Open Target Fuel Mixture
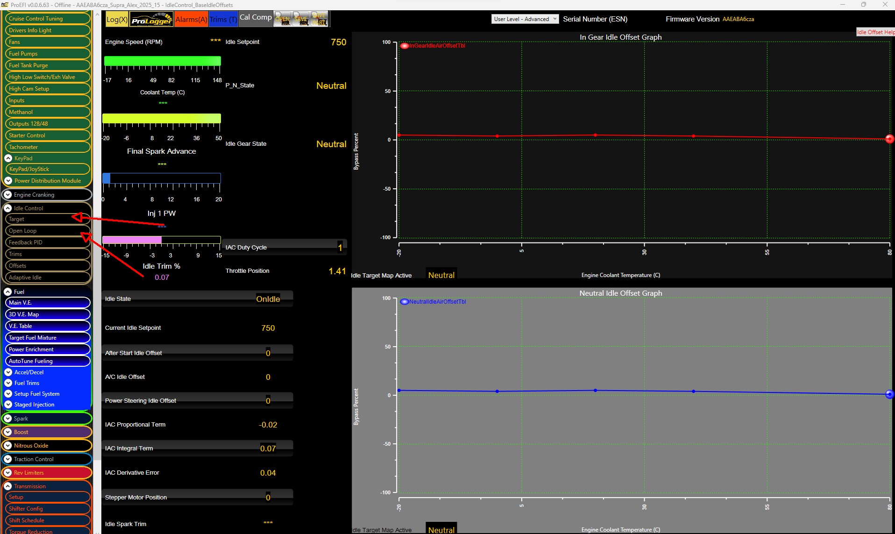The height and width of the screenshot is (534, 895). (x=47, y=338)
